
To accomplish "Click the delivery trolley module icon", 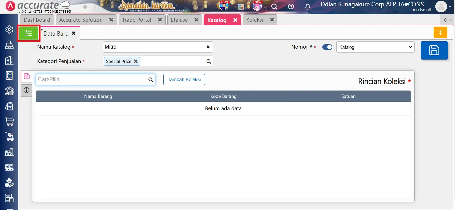I will pyautogui.click(x=9, y=136).
